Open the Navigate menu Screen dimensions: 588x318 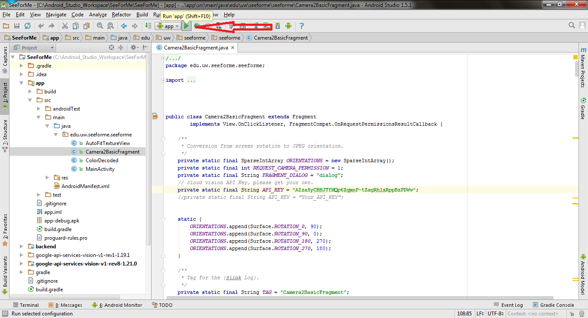point(56,15)
